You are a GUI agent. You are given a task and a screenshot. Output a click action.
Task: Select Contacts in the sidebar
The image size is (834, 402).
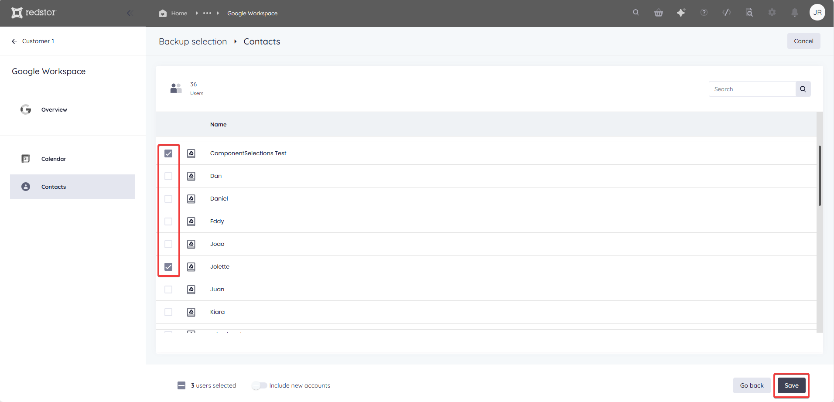click(x=72, y=187)
